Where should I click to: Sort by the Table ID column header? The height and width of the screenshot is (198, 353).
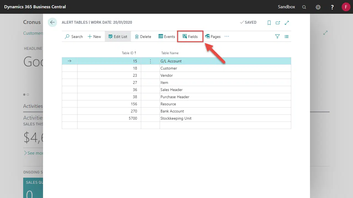[x=129, y=53]
